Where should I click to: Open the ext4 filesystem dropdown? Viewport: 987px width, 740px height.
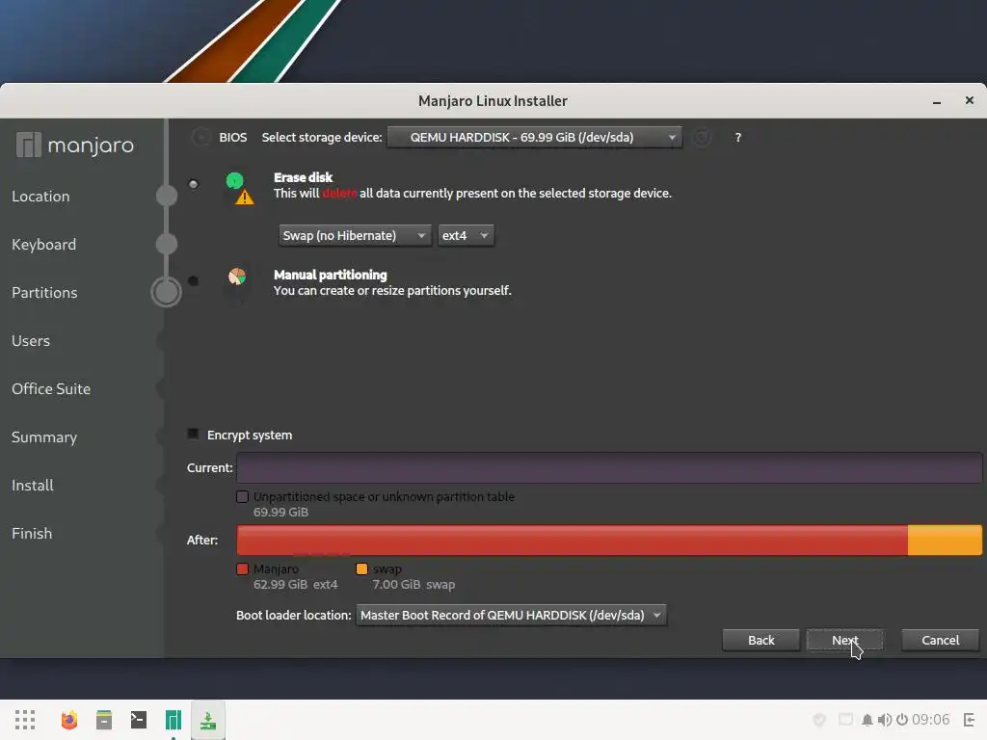(466, 235)
